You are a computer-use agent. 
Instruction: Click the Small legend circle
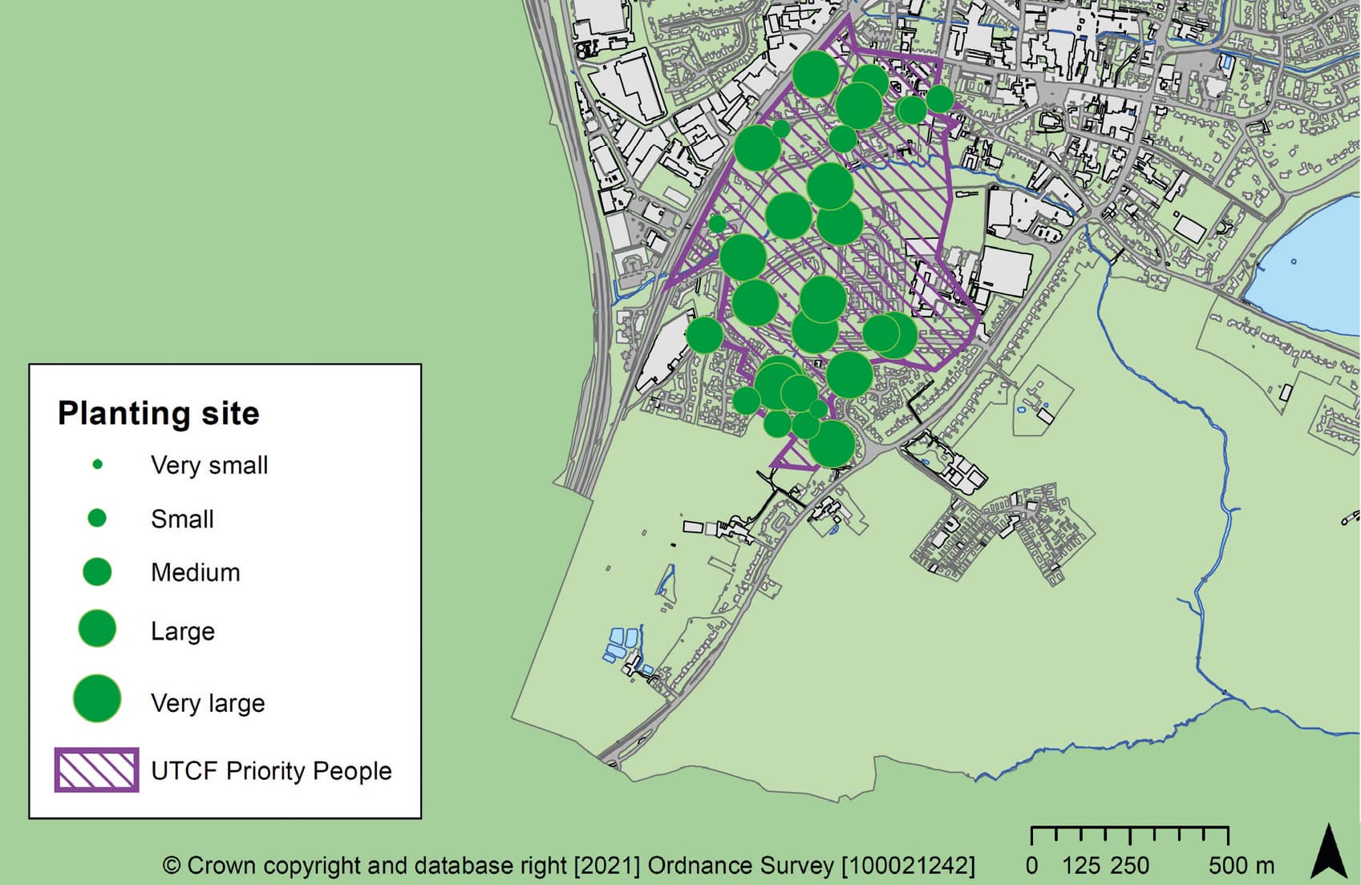tap(97, 518)
